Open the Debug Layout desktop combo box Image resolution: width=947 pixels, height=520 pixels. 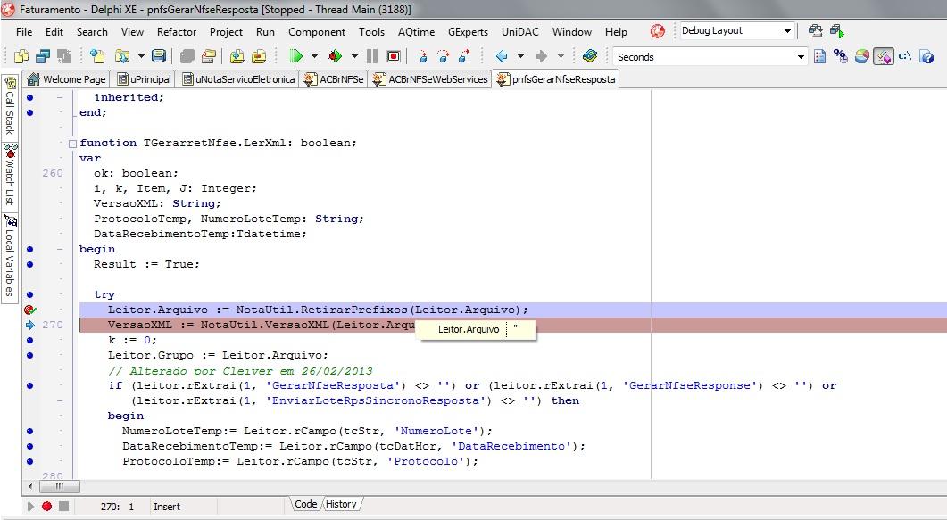(737, 30)
